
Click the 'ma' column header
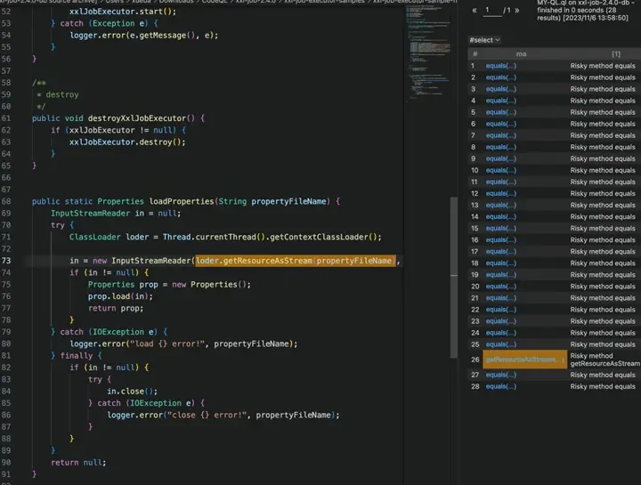(521, 54)
